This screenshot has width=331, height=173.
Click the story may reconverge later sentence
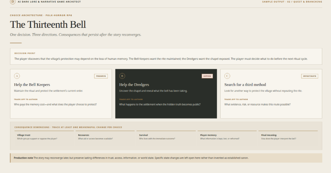(x=94, y=158)
